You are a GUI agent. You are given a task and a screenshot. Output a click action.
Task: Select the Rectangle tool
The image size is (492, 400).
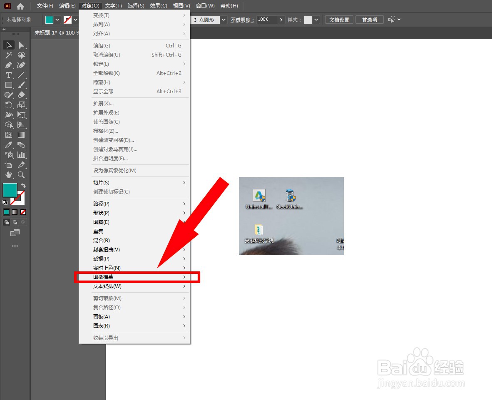coord(9,85)
